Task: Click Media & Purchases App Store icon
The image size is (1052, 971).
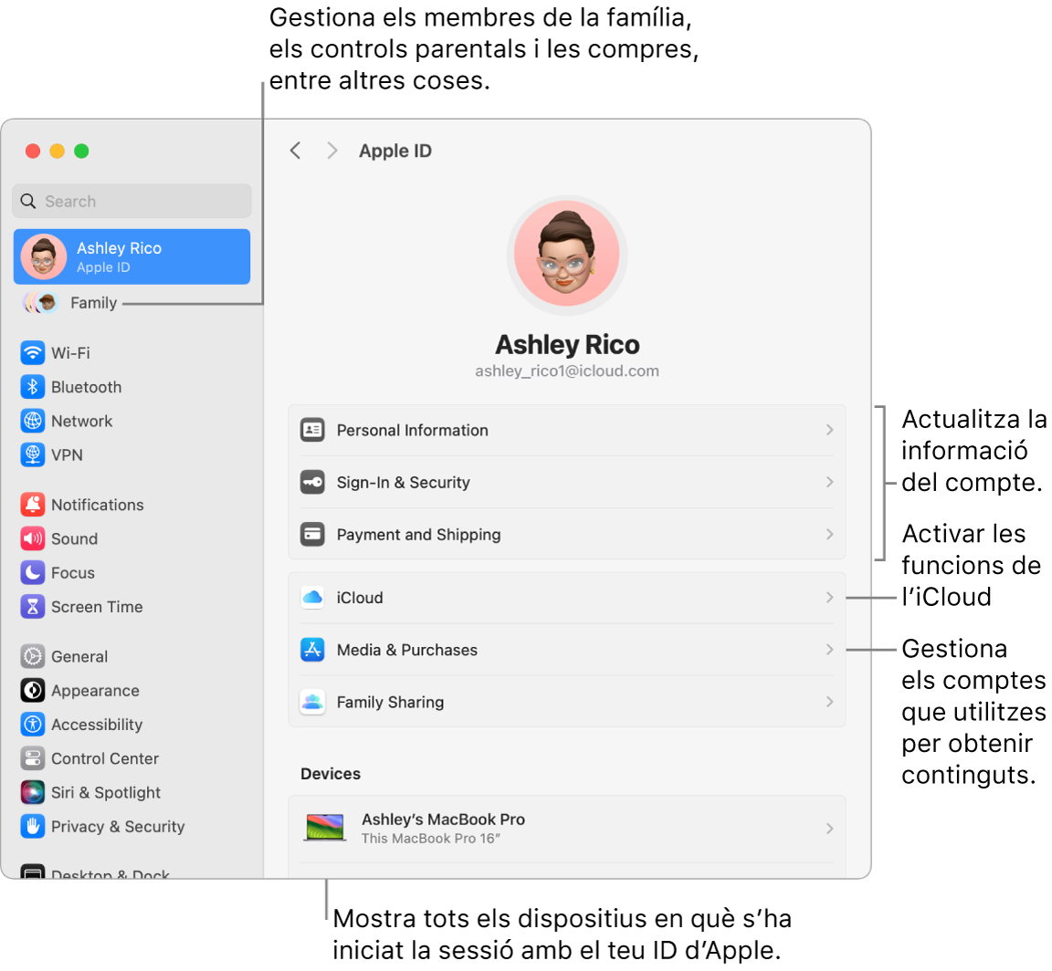Action: click(312, 650)
